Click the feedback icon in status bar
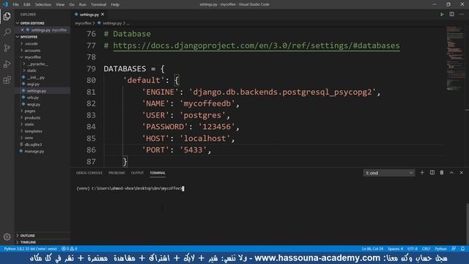 click(x=454, y=249)
